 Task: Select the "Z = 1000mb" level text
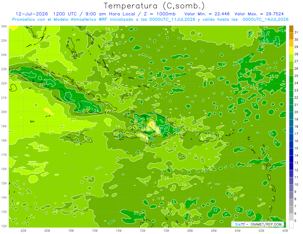(x=160, y=14)
